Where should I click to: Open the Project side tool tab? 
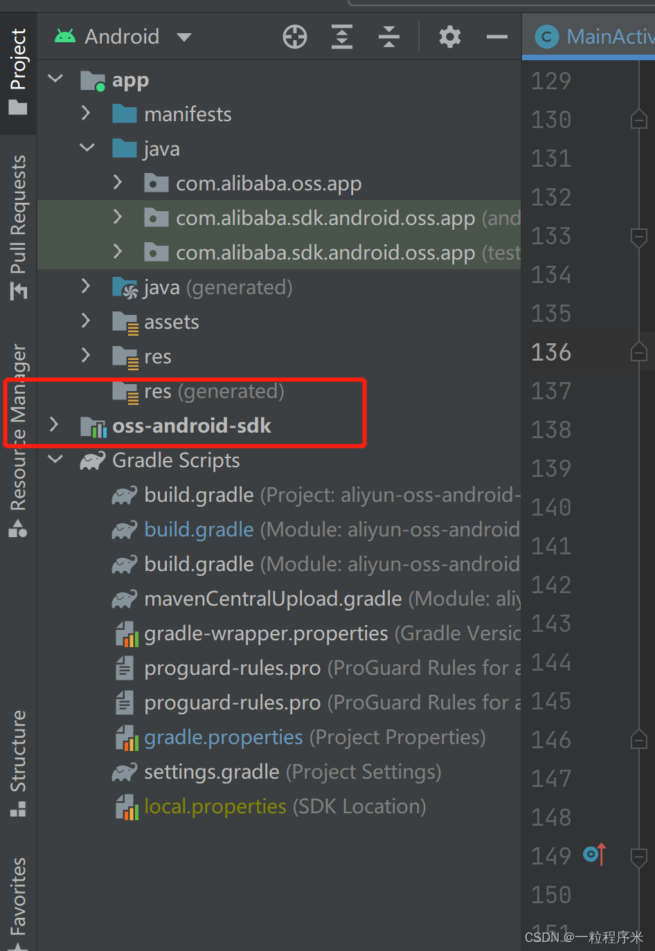(18, 72)
